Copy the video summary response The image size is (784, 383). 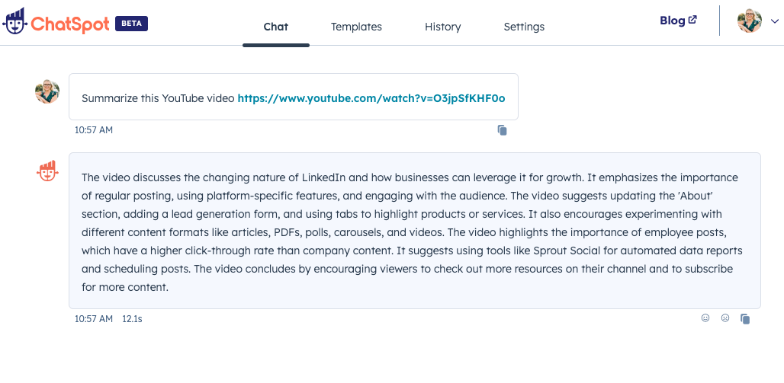[745, 319]
